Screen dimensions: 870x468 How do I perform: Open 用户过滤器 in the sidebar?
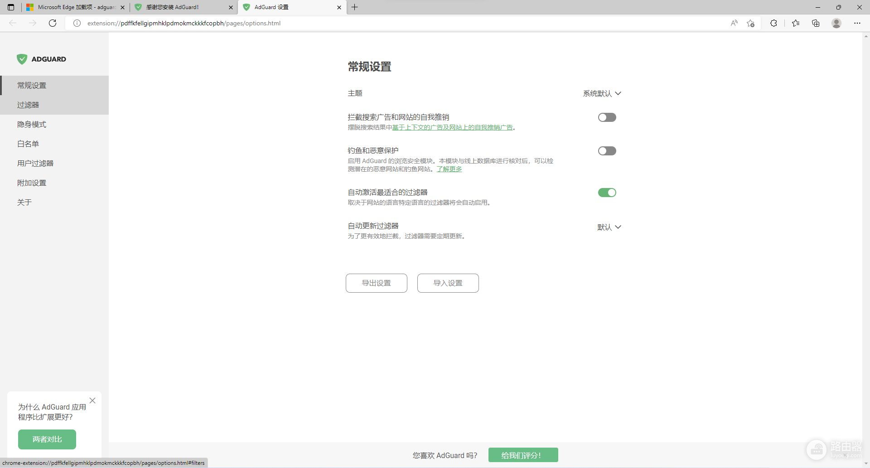pyautogui.click(x=54, y=163)
